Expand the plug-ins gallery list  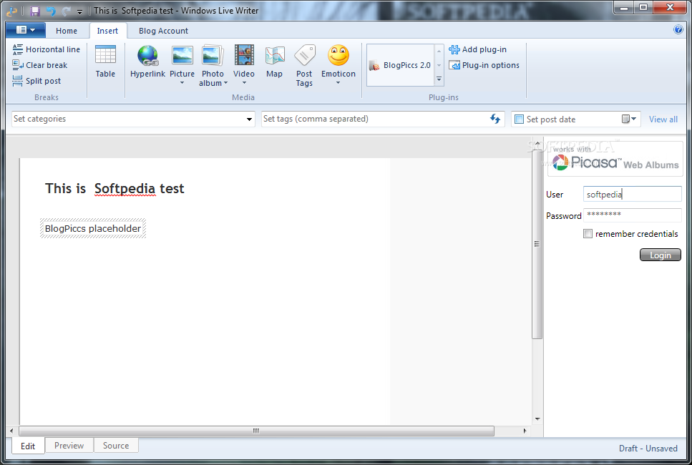439,79
